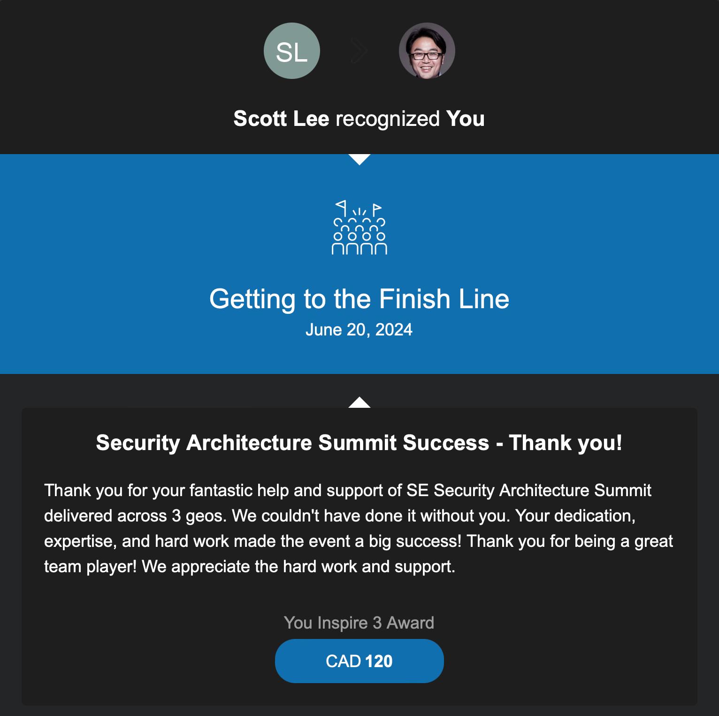This screenshot has width=719, height=716.
Task: Open the "Getting to the Finish Line" title
Action: [x=359, y=299]
